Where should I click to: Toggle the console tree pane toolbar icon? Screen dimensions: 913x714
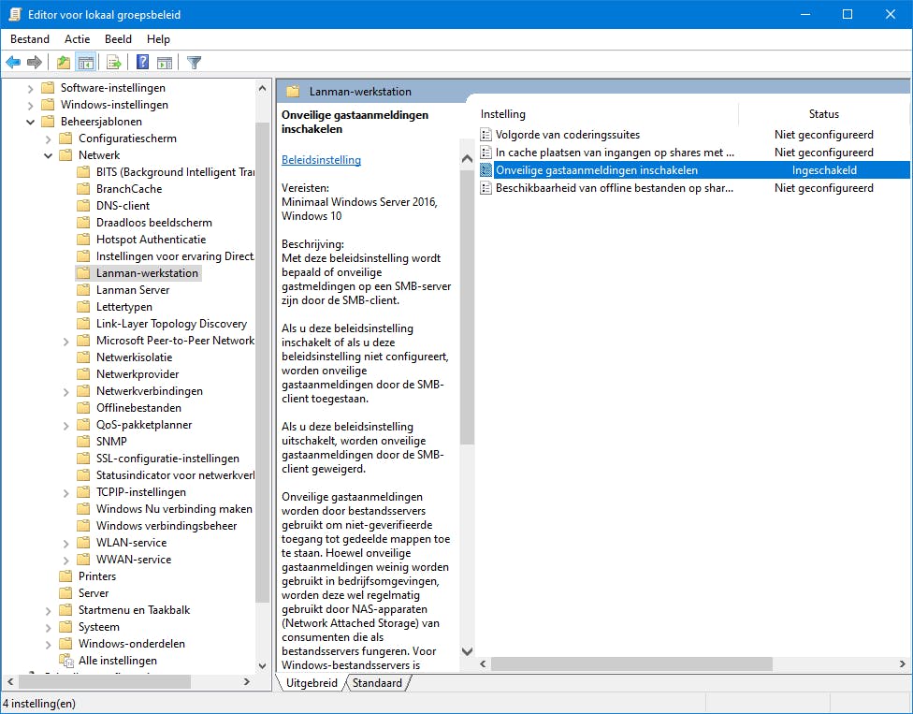coord(86,63)
